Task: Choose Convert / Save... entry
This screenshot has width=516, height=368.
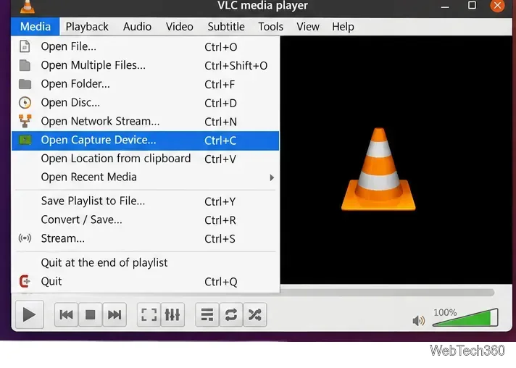Action: (145, 220)
